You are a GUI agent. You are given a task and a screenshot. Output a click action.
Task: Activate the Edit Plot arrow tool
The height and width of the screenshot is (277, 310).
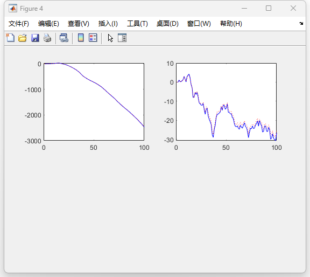click(110, 38)
